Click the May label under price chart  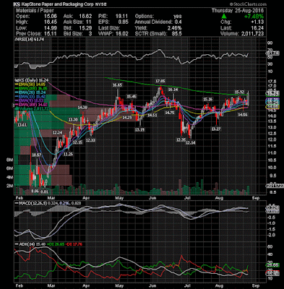coord(119,199)
